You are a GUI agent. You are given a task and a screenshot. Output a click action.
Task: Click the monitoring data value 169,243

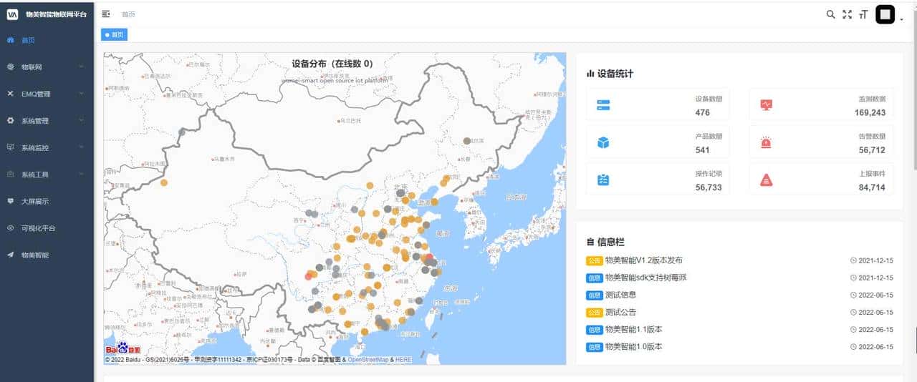pyautogui.click(x=870, y=113)
